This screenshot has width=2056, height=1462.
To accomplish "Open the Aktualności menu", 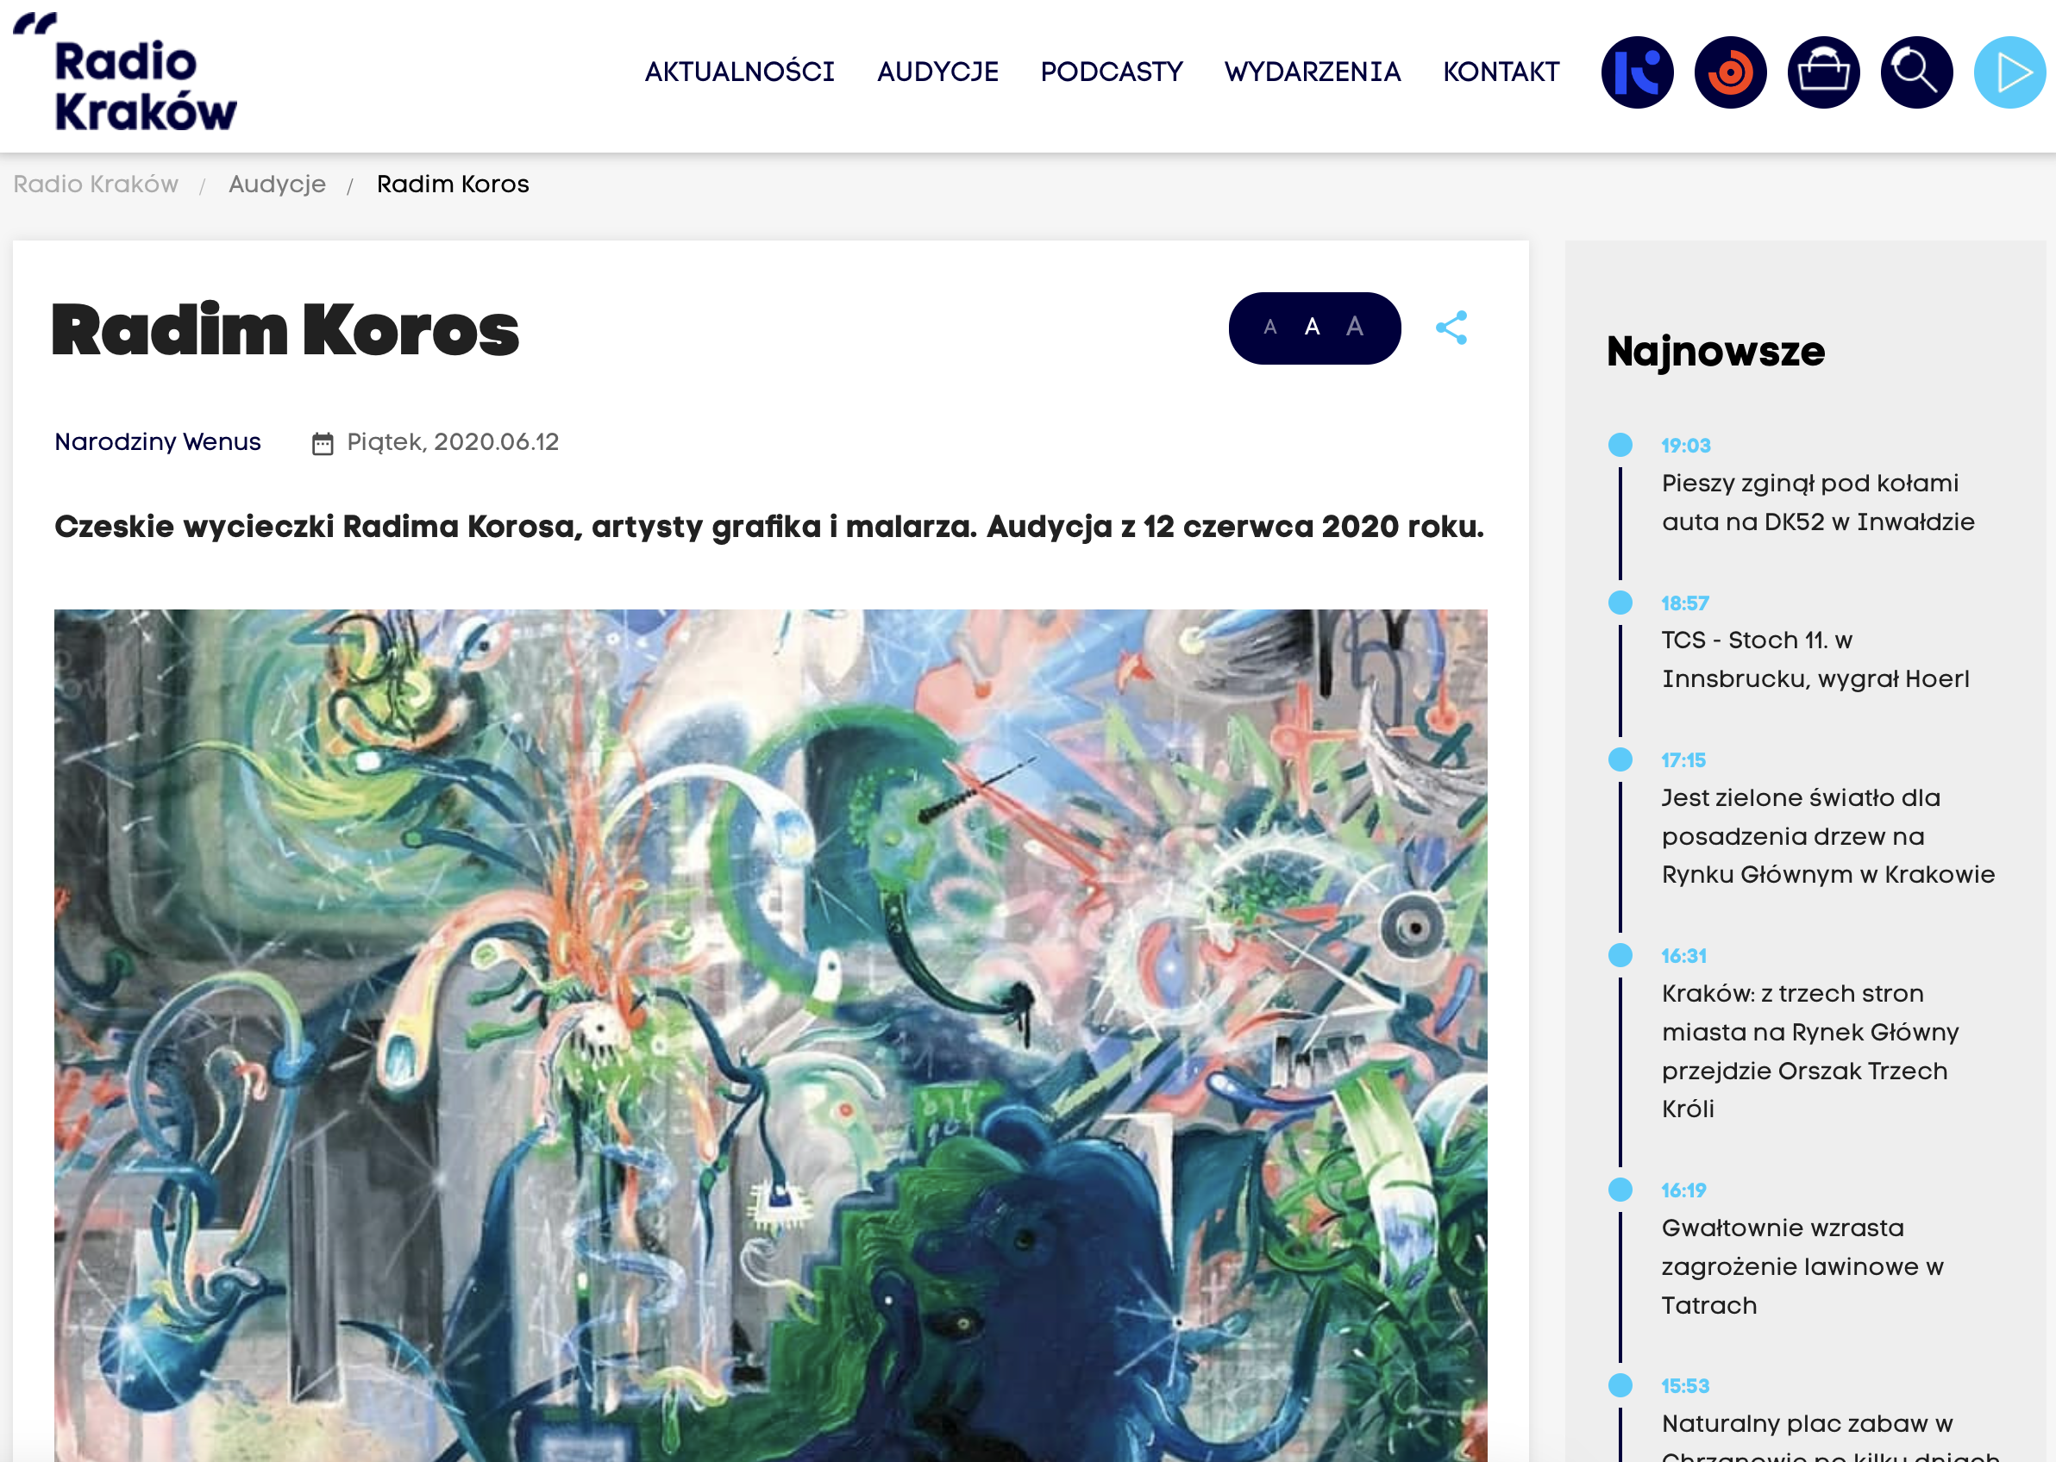I will point(739,72).
